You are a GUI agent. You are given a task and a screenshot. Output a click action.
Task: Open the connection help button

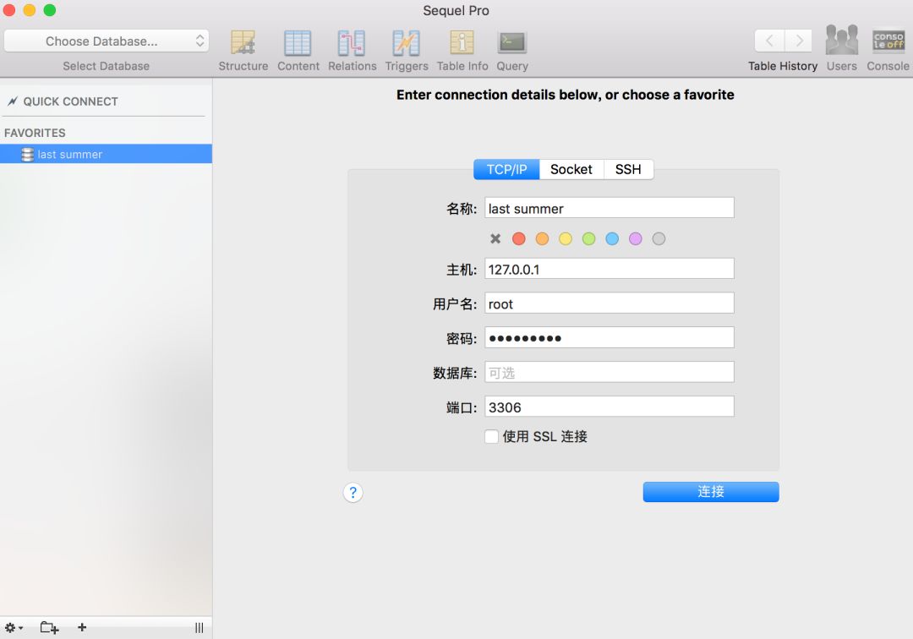point(353,492)
